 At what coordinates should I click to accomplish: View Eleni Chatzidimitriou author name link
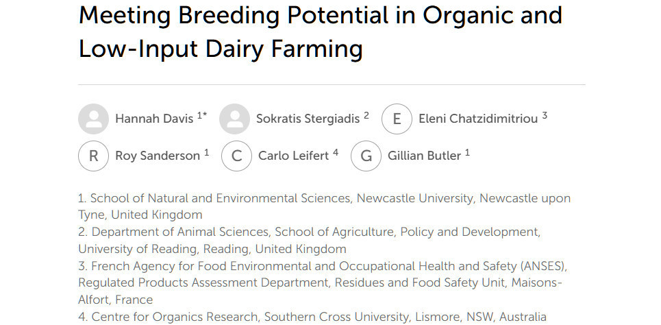point(478,119)
